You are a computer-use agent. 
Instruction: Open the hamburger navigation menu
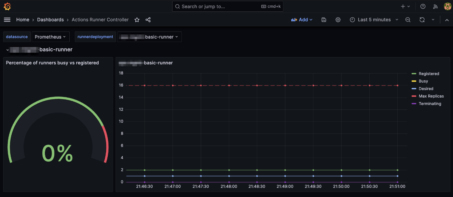[7, 20]
